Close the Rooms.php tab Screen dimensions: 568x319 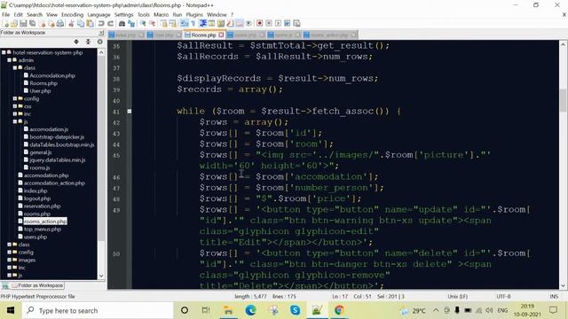coord(221,35)
